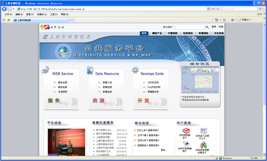Click the red book icon above 如何使用服务
The width and height of the screenshot is (267, 161).
tap(186, 130)
